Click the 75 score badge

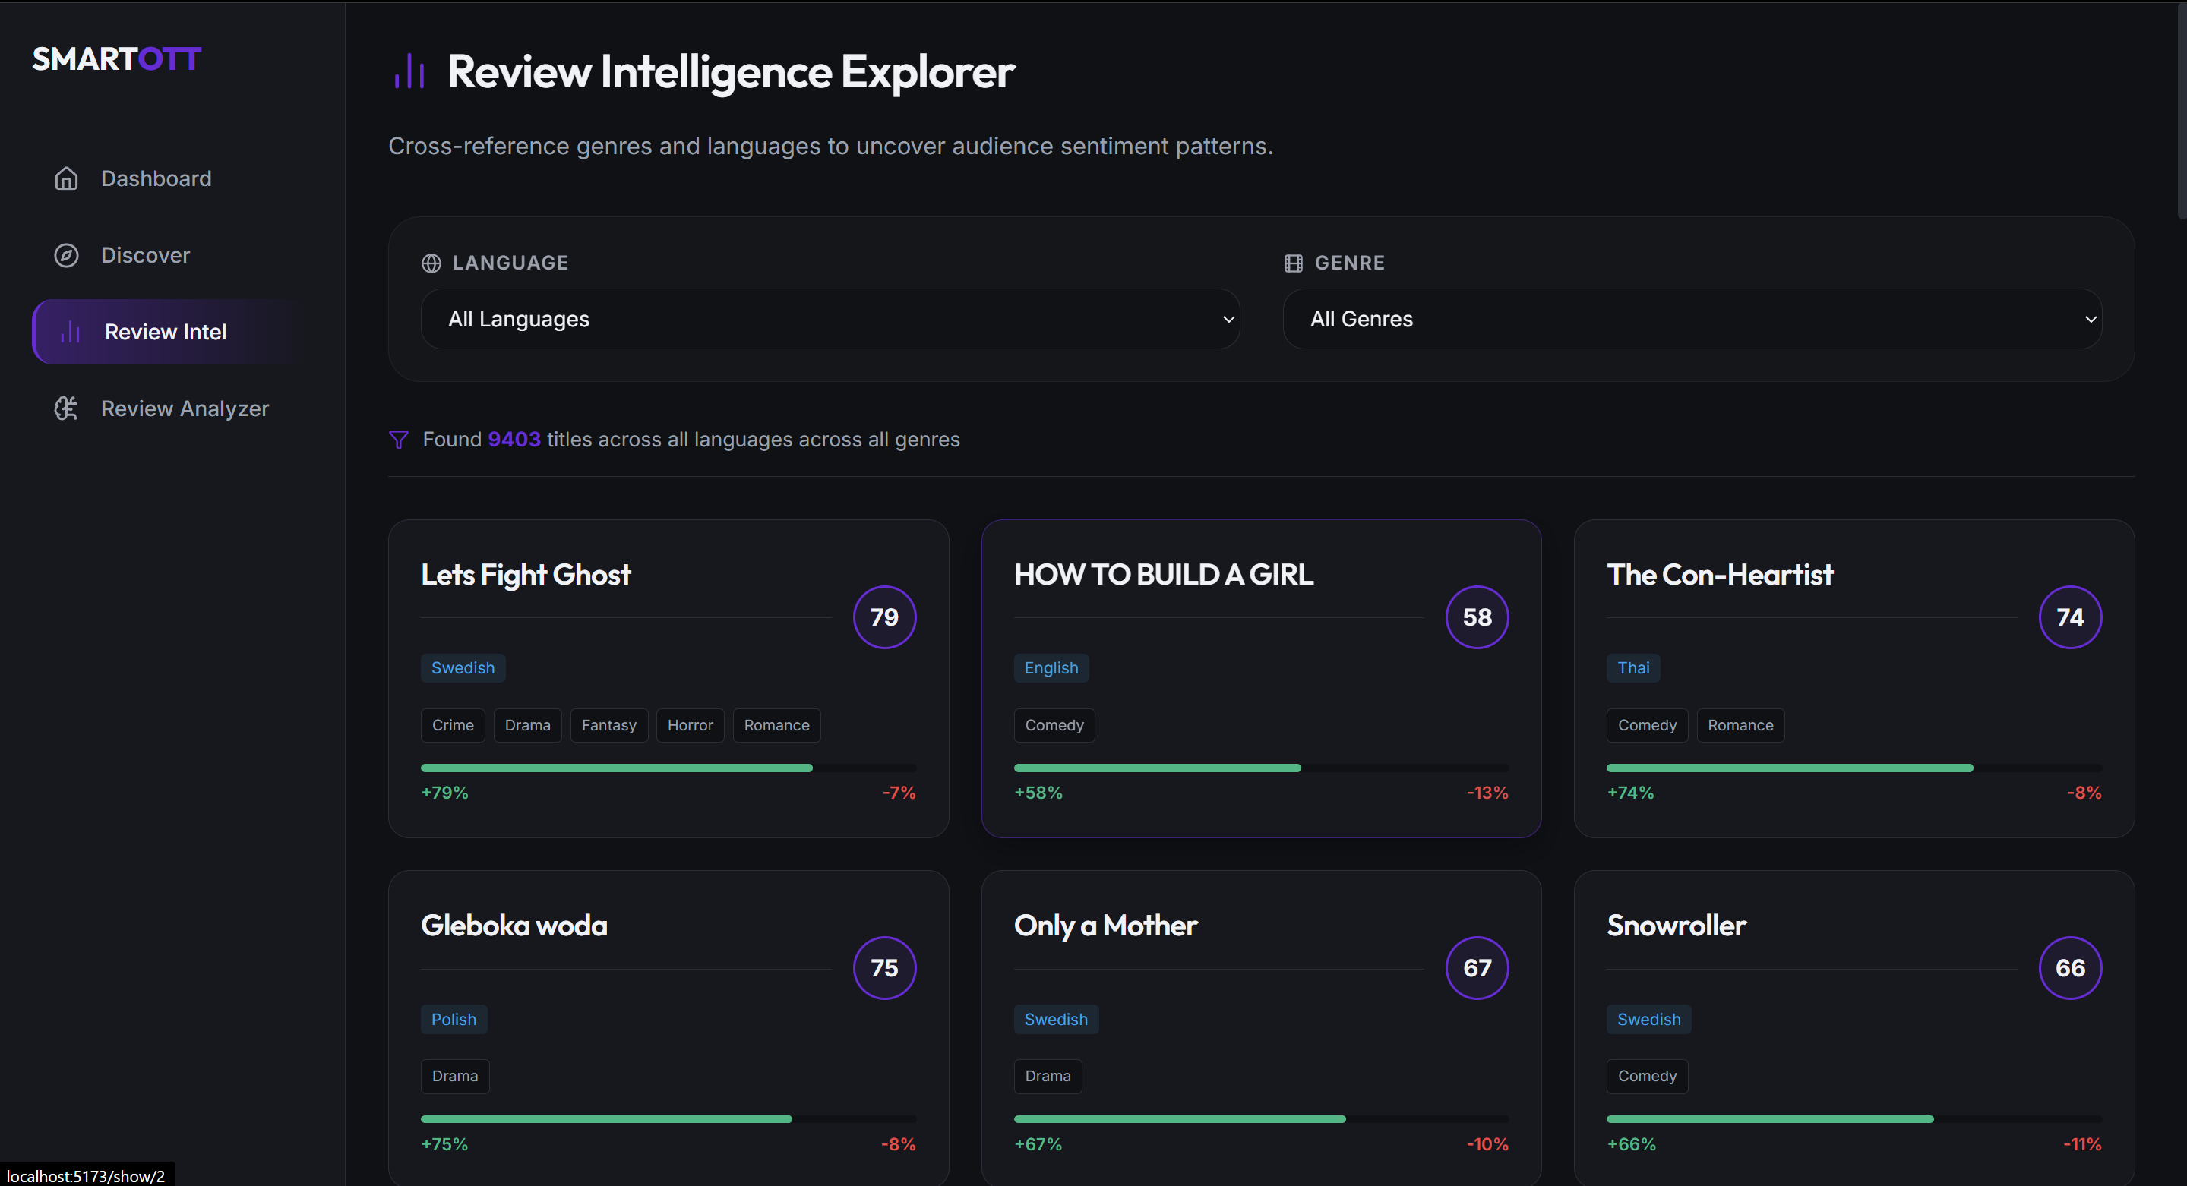(x=883, y=968)
